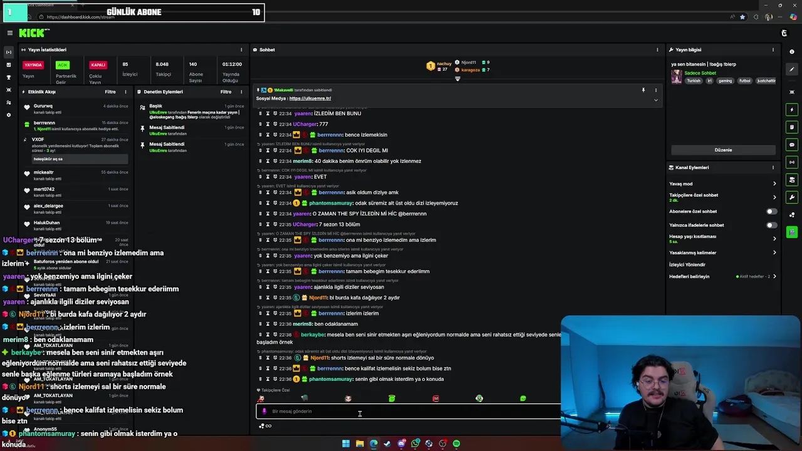Open WhatsApp from the taskbar

(x=415, y=443)
